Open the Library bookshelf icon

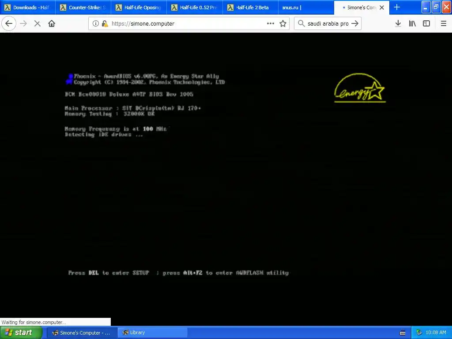[412, 24]
